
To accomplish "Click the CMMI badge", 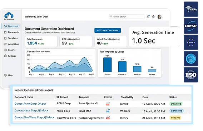I will [191, 26].
